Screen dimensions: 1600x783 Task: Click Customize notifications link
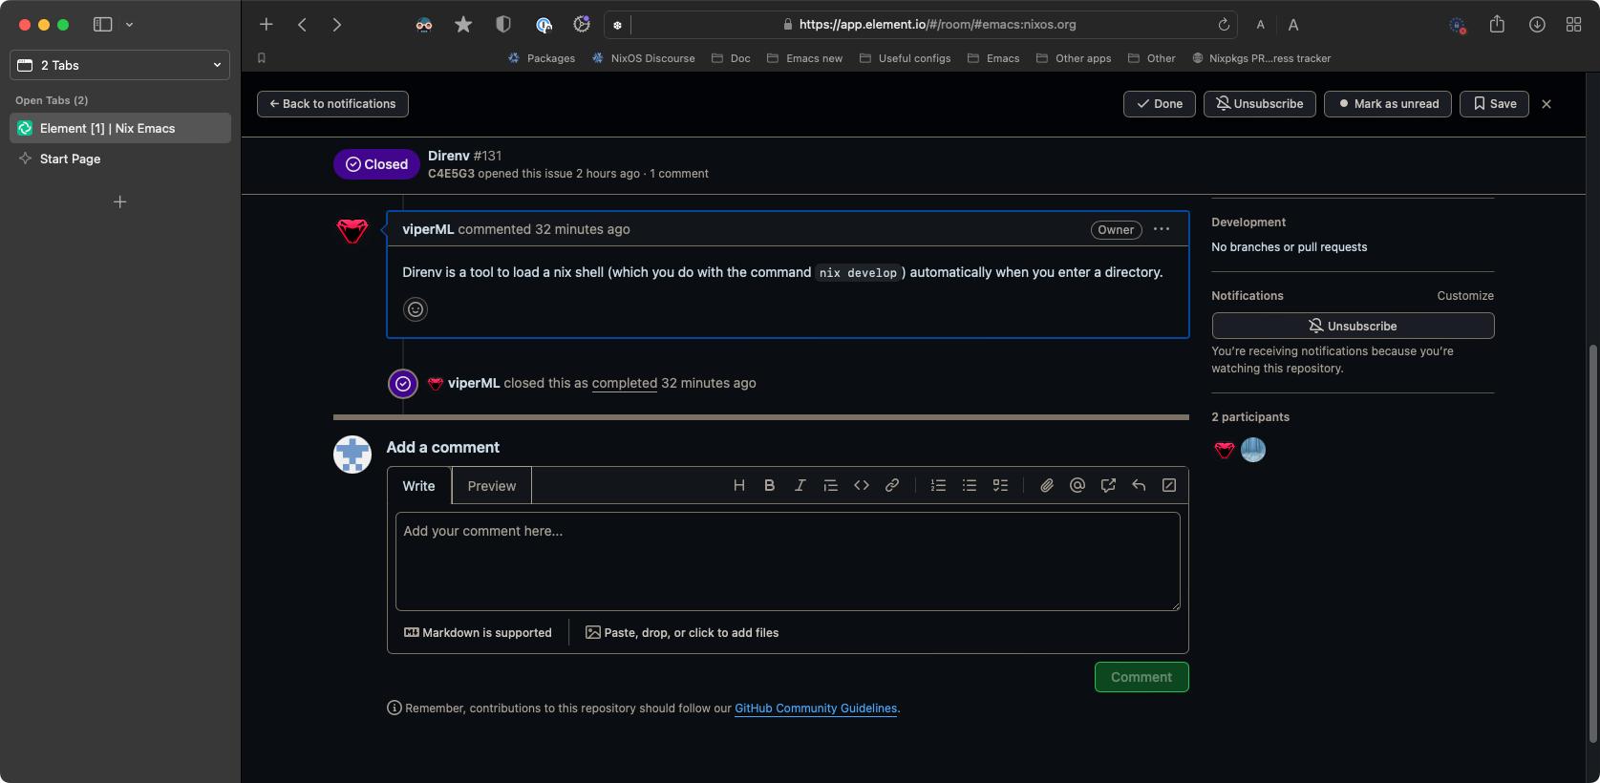point(1465,296)
